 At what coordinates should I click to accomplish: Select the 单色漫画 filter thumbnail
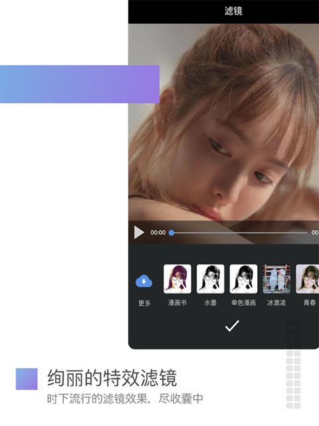(243, 279)
